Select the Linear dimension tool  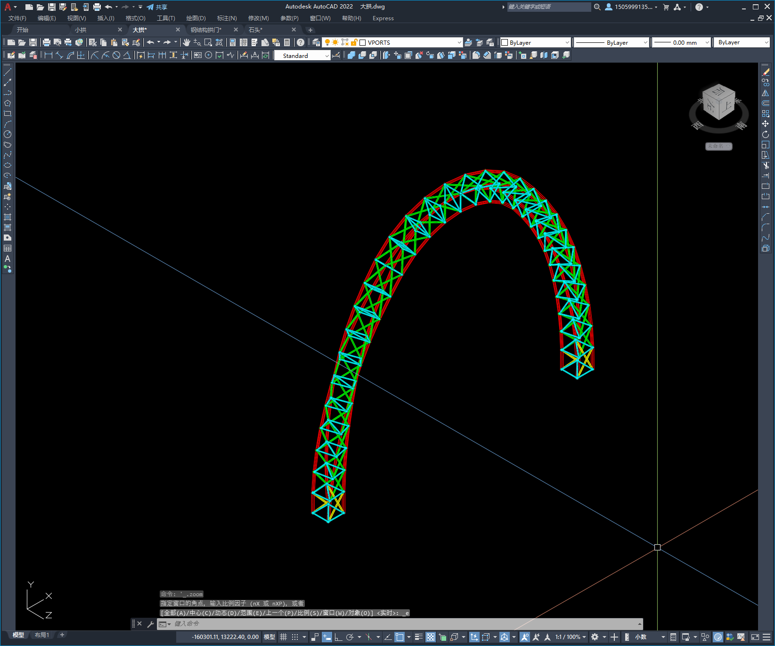tap(49, 56)
